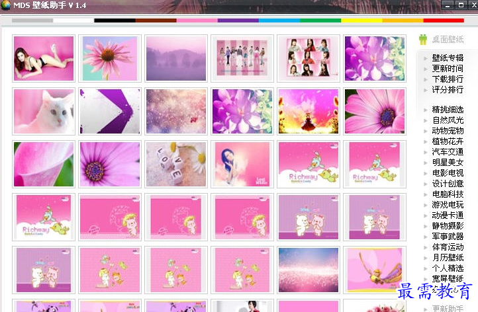Open the 动漫卡通 category

(448, 215)
